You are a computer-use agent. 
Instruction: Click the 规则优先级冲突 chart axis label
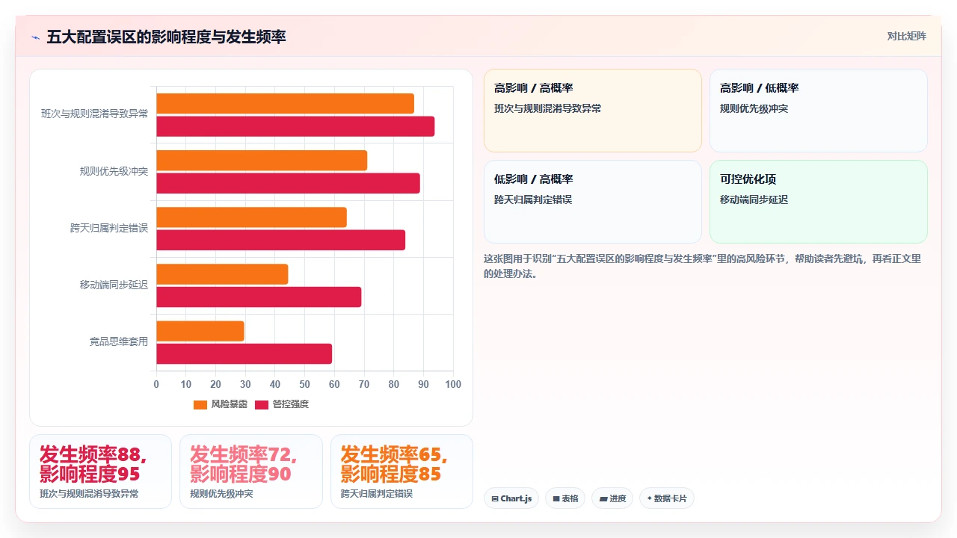tap(114, 171)
